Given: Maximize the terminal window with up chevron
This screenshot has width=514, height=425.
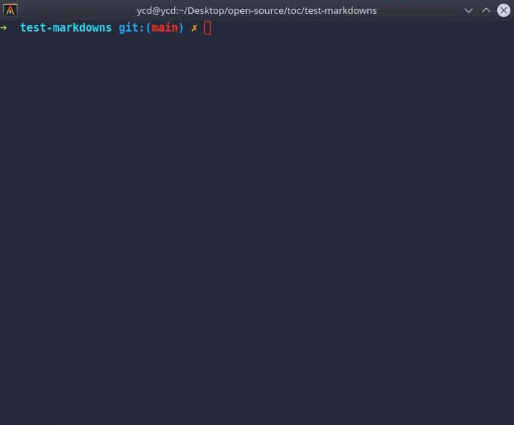Looking at the screenshot, I should click(486, 10).
